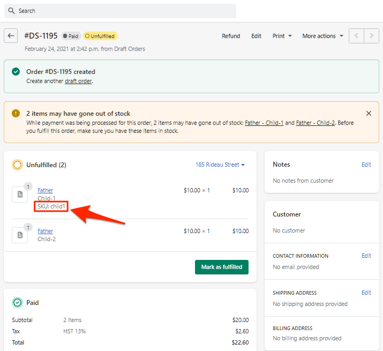Image resolution: width=383 pixels, height=351 pixels.
Task: Open Father link for Child-1 item
Action: point(45,190)
